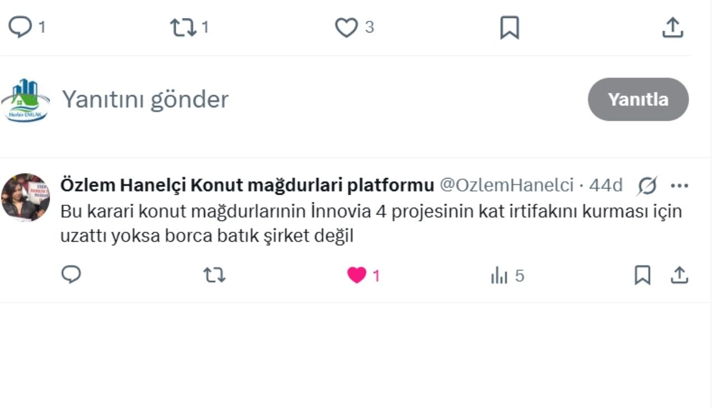Share the main tweet via upload icon
Viewport: 716px width, 408px height.
pos(672,27)
